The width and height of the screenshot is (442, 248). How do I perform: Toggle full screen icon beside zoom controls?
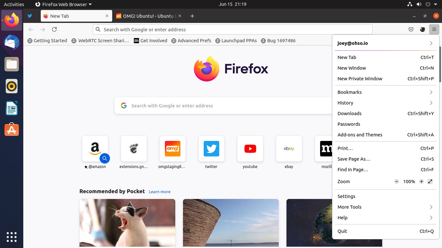(x=430, y=182)
